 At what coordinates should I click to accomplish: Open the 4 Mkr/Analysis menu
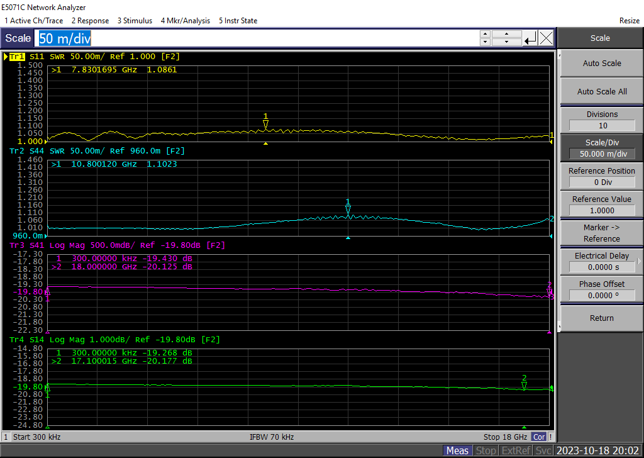click(186, 21)
